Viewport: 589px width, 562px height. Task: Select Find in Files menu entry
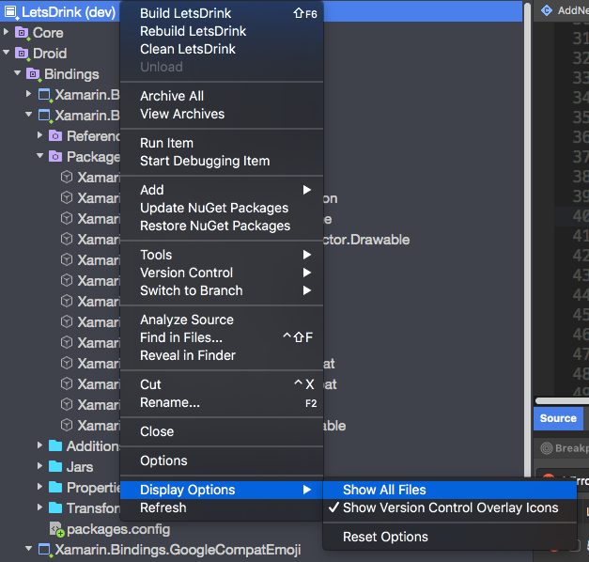point(181,337)
